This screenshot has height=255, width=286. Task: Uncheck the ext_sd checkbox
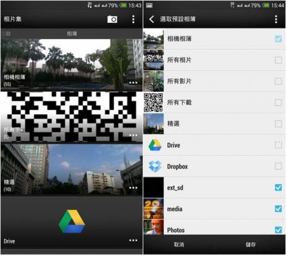click(x=278, y=187)
